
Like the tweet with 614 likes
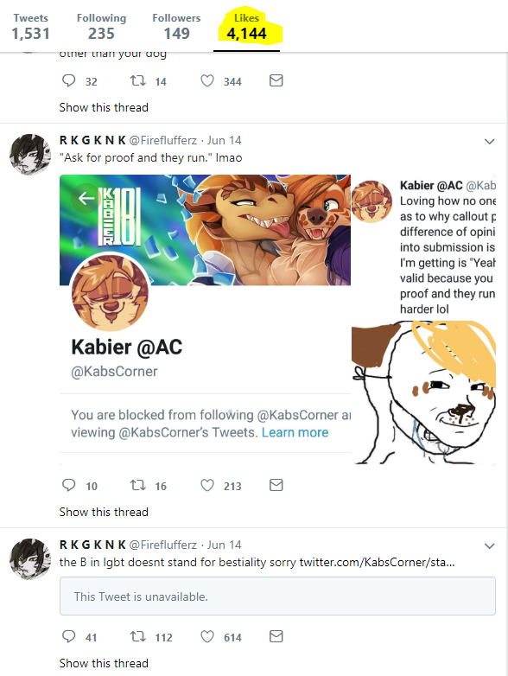[207, 637]
